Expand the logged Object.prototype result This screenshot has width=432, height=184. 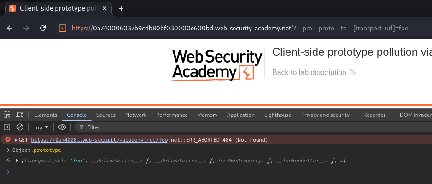click(x=17, y=161)
